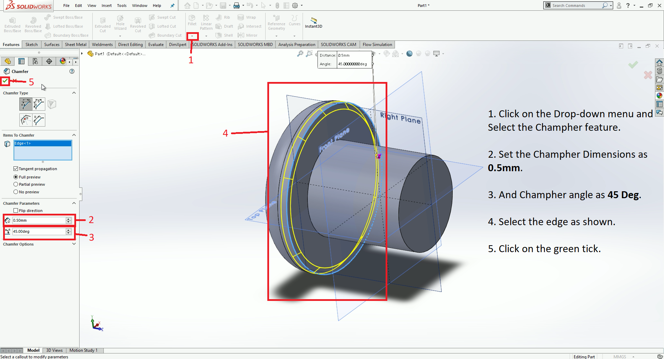
Task: Select the Extruded Boss/Base tool
Action: (x=12, y=25)
